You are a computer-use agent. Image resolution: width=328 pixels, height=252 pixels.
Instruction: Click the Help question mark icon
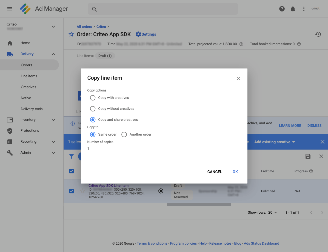point(282,9)
